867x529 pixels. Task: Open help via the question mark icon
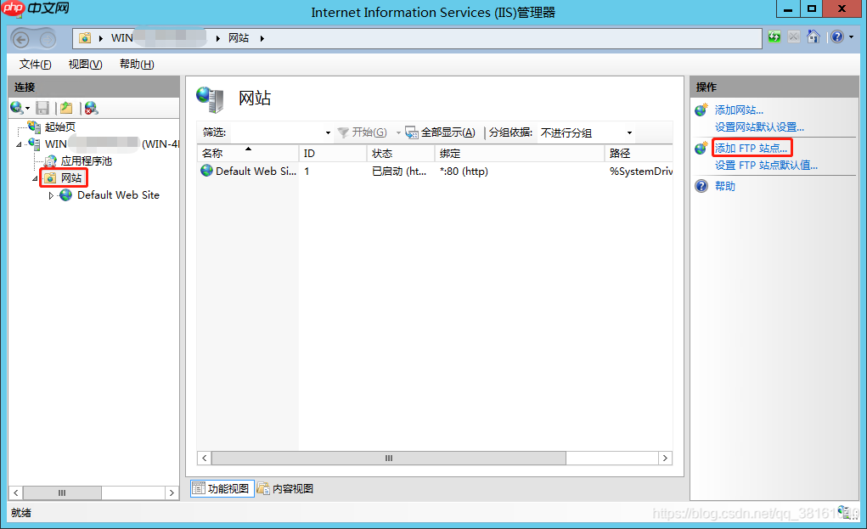point(836,37)
